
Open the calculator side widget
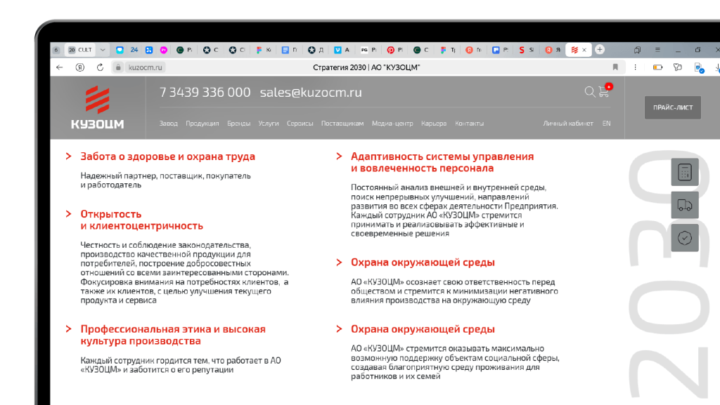click(x=685, y=172)
